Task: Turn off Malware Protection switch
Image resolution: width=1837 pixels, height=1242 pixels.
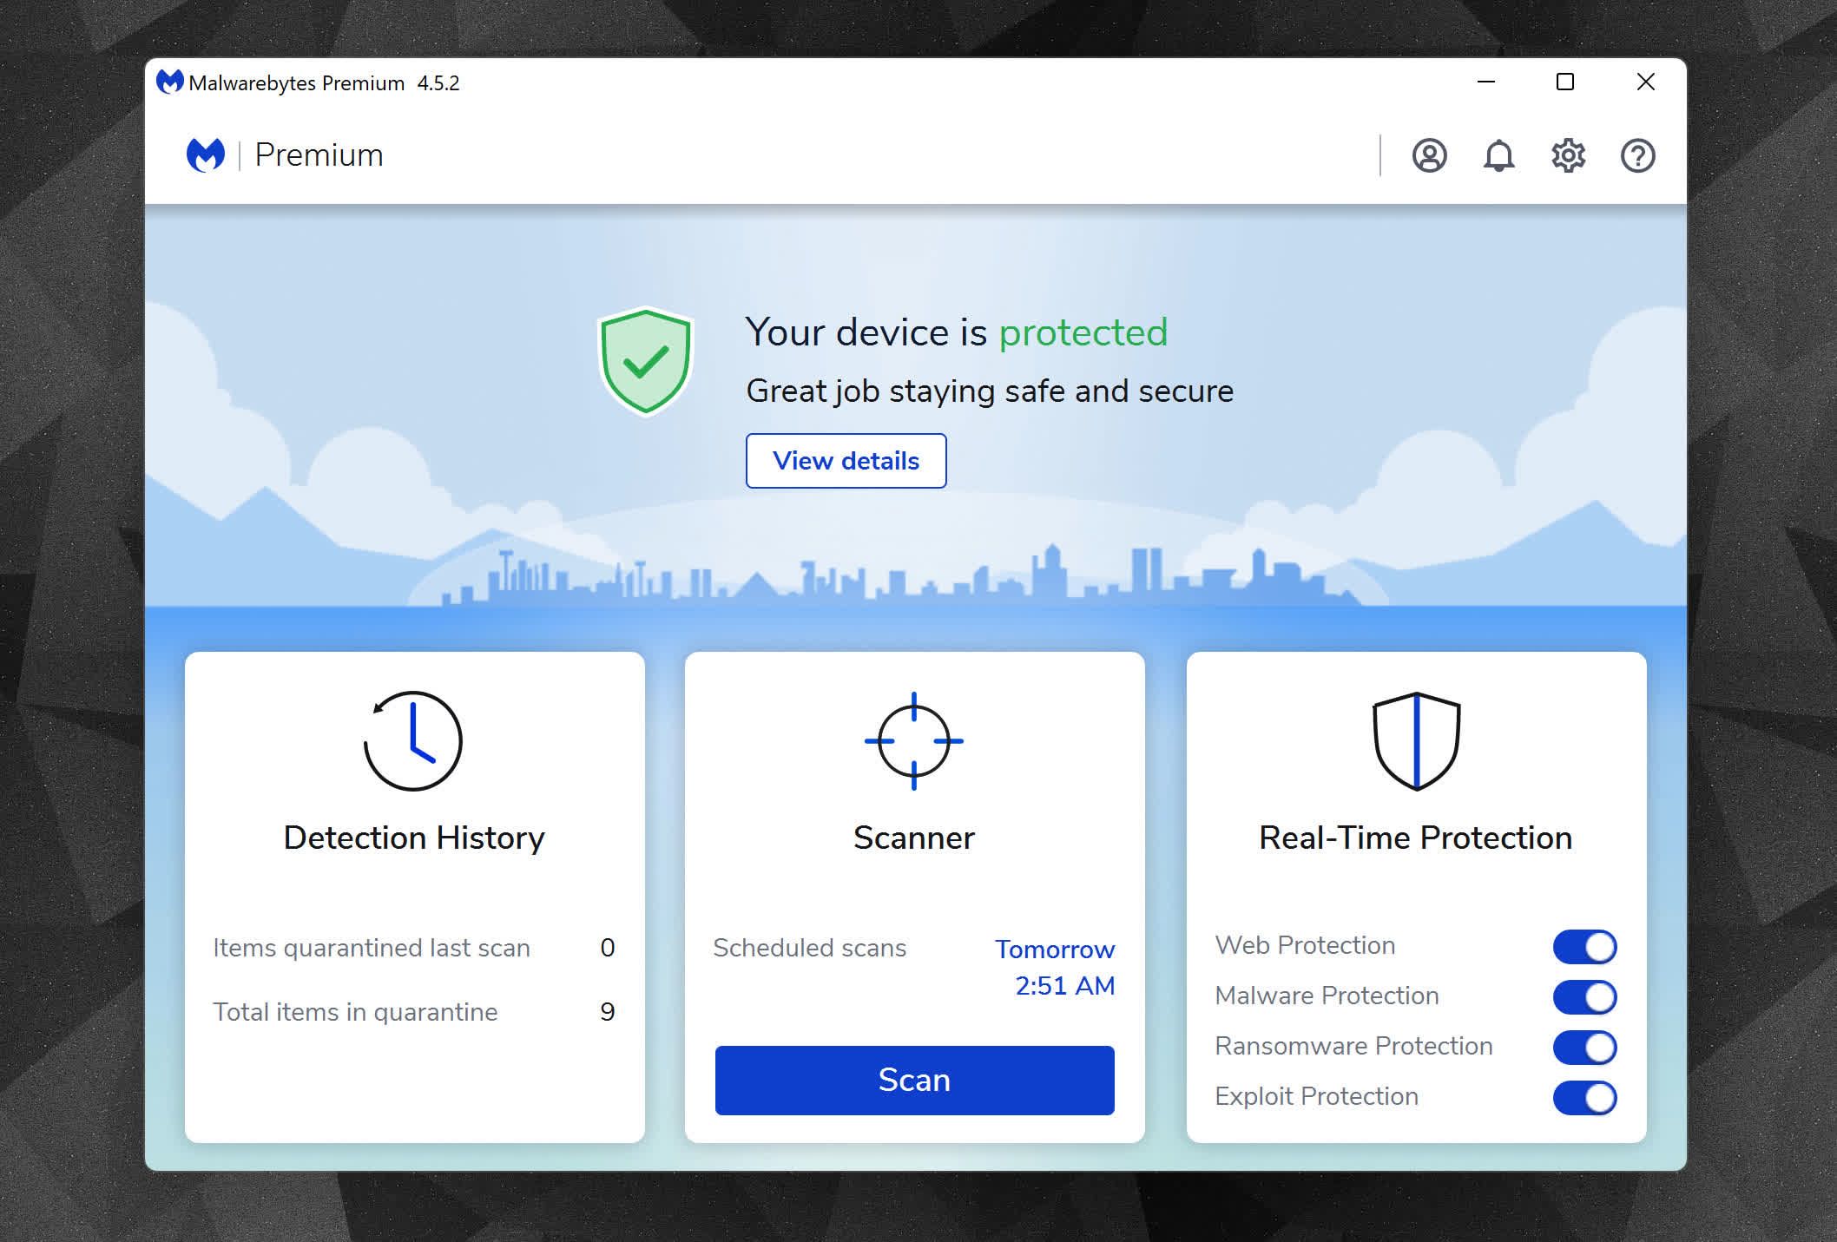Action: [x=1584, y=997]
